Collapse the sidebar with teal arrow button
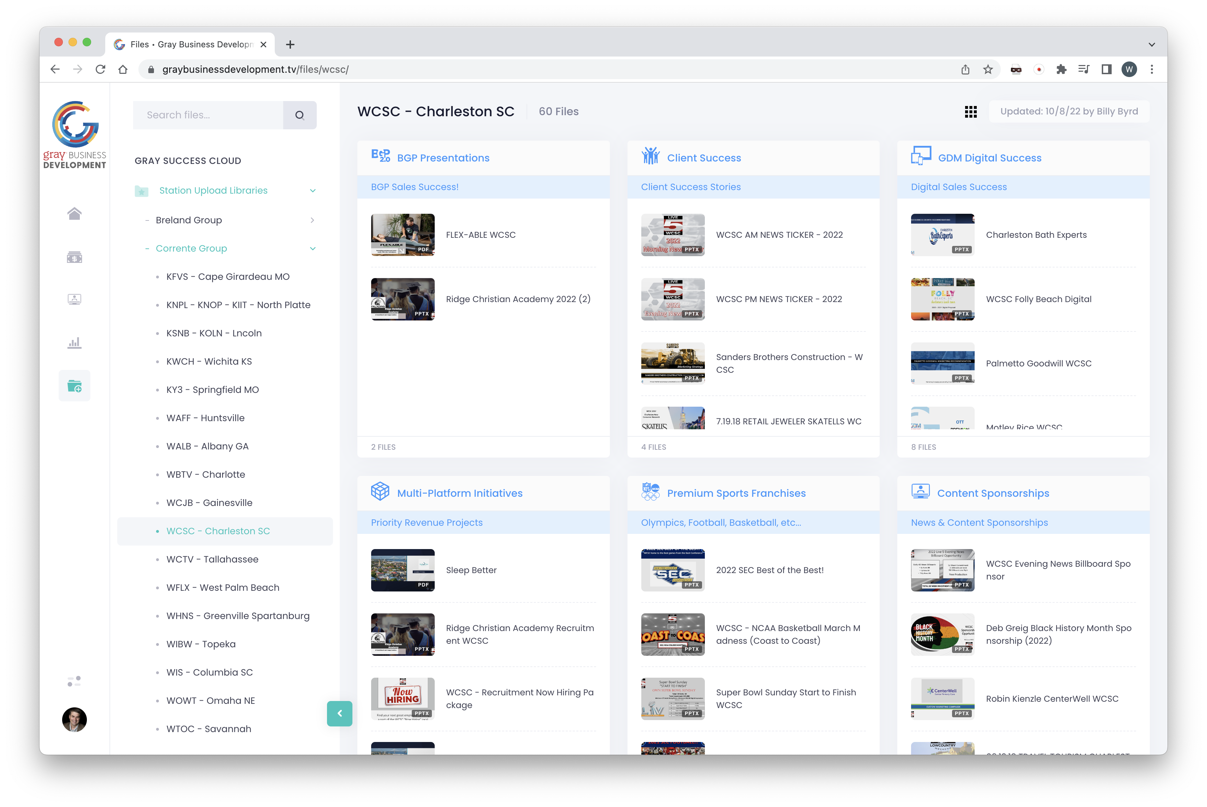This screenshot has width=1207, height=807. coord(339,713)
